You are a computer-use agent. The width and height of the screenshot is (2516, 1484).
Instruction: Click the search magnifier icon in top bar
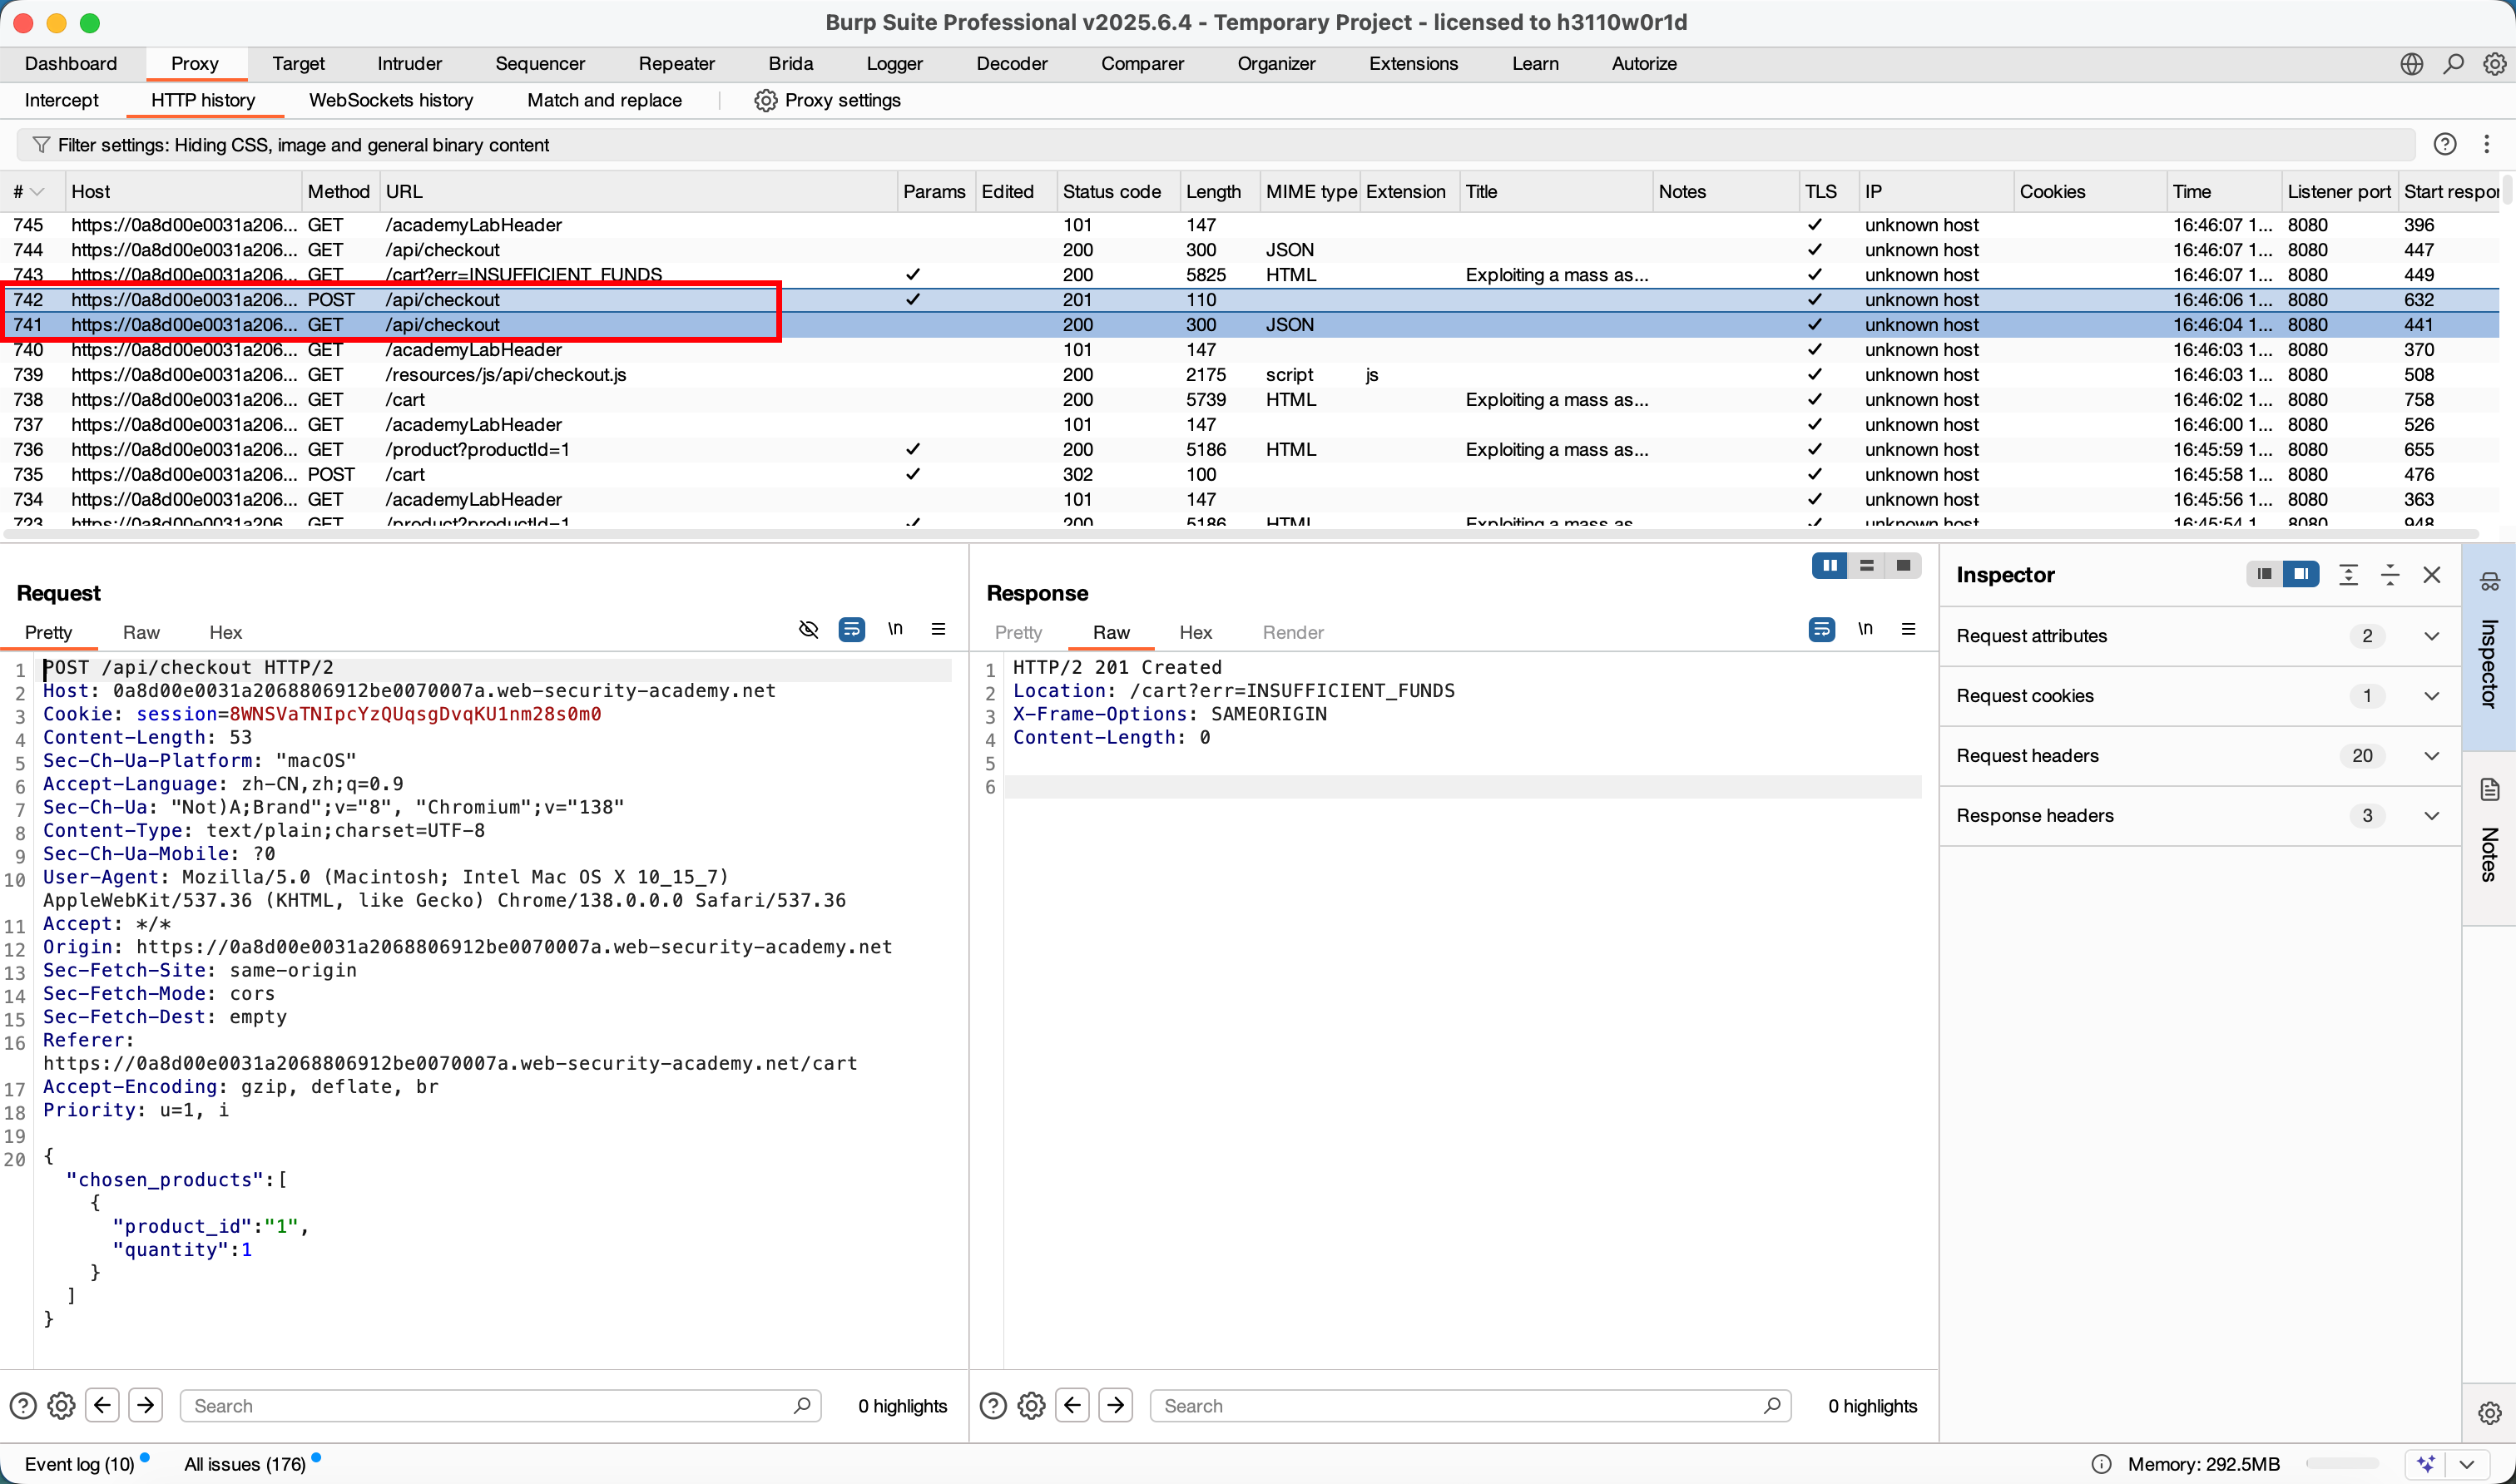pyautogui.click(x=2453, y=64)
